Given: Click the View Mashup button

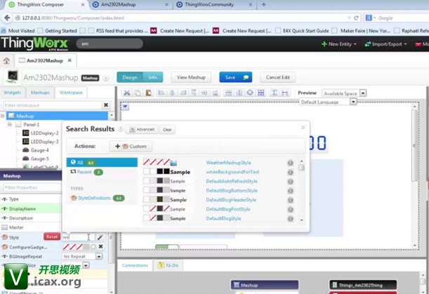Looking at the screenshot, I should click(191, 77).
